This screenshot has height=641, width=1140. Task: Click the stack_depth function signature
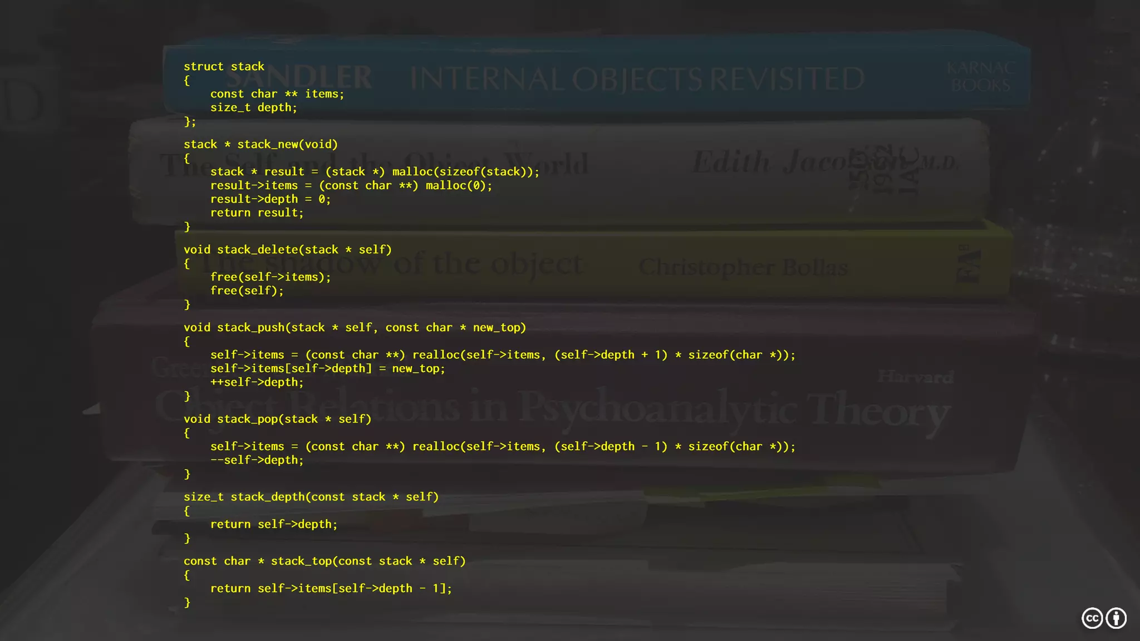[311, 497]
